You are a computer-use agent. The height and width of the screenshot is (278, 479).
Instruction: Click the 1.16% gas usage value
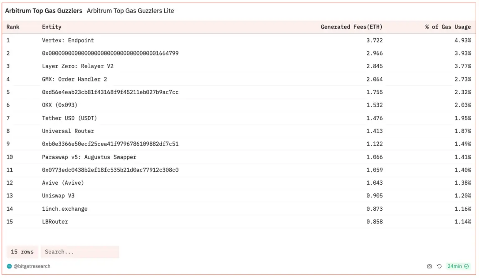coord(463,209)
